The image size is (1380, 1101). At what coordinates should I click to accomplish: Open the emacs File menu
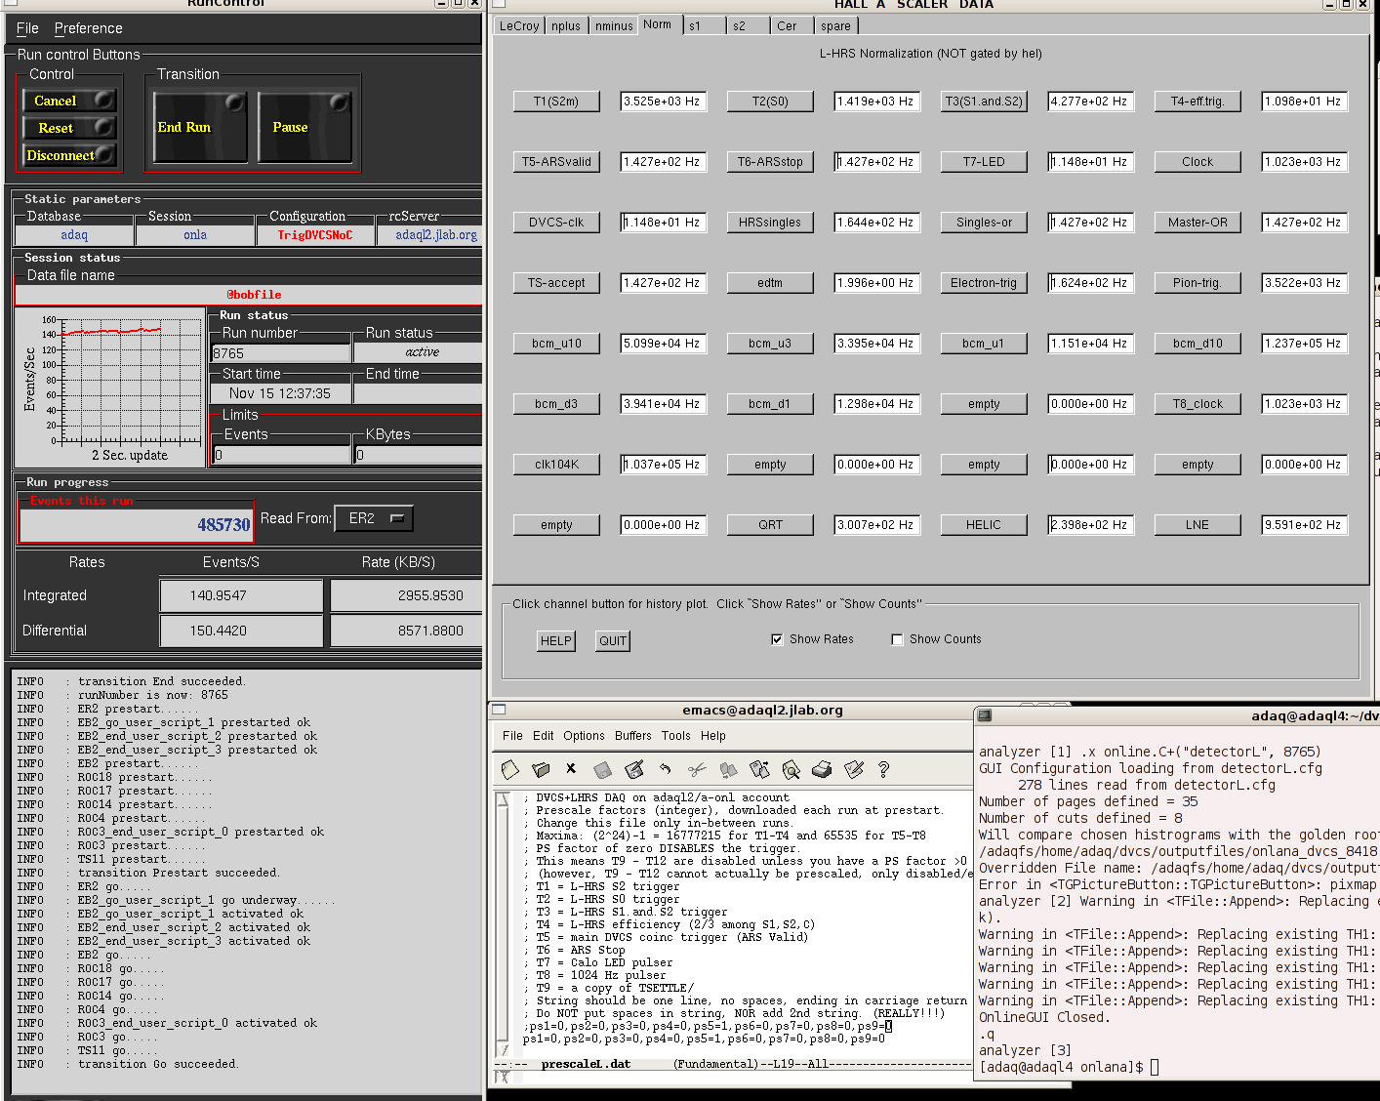(x=512, y=736)
